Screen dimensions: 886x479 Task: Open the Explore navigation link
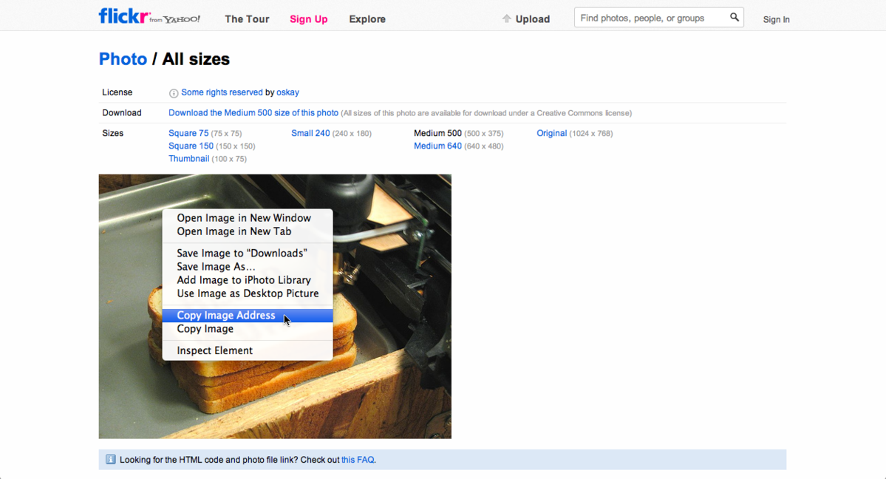pos(367,19)
